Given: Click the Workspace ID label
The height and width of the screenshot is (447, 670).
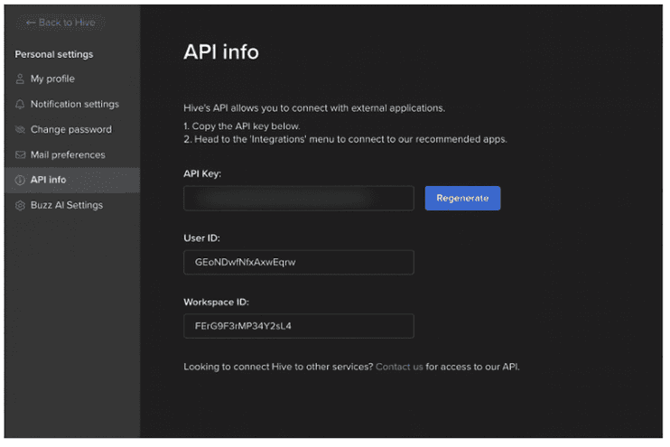Looking at the screenshot, I should (x=216, y=303).
